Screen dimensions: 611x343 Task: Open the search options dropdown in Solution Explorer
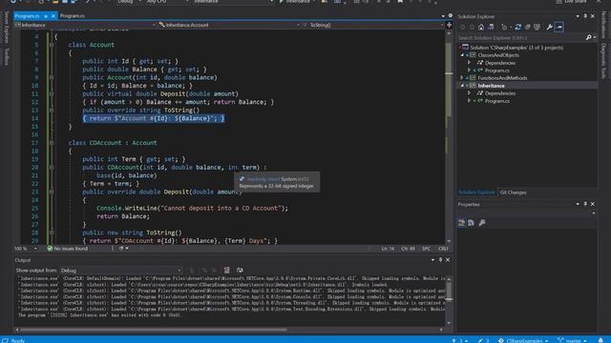pyautogui.click(x=595, y=38)
